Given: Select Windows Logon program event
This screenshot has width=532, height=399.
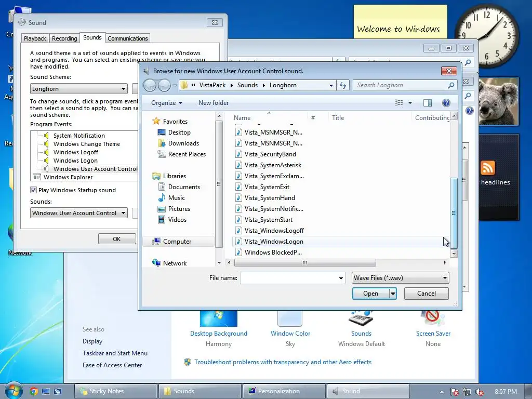Looking at the screenshot, I should coord(75,161).
